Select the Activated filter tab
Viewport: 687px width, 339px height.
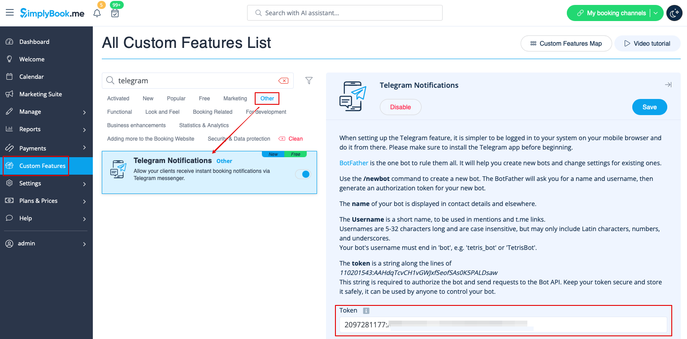point(118,99)
